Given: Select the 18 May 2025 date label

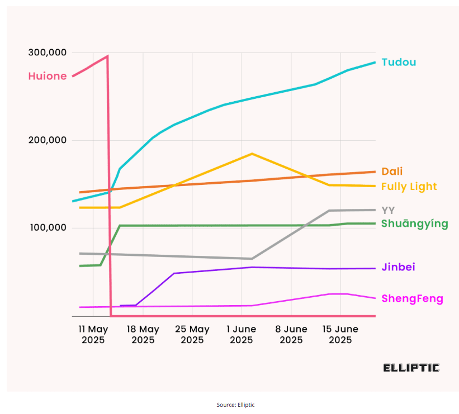Looking at the screenshot, I should (143, 335).
